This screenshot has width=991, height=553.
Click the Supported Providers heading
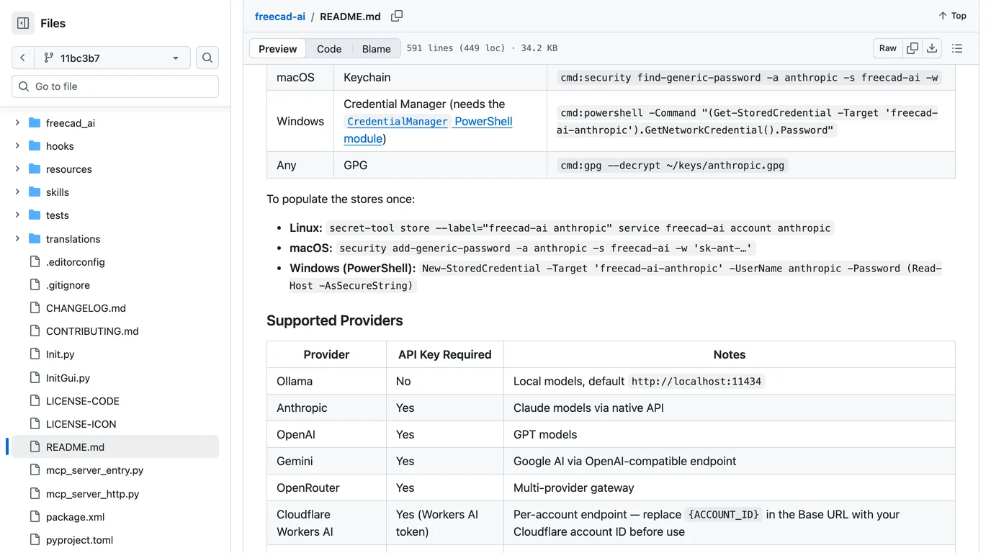tap(335, 320)
